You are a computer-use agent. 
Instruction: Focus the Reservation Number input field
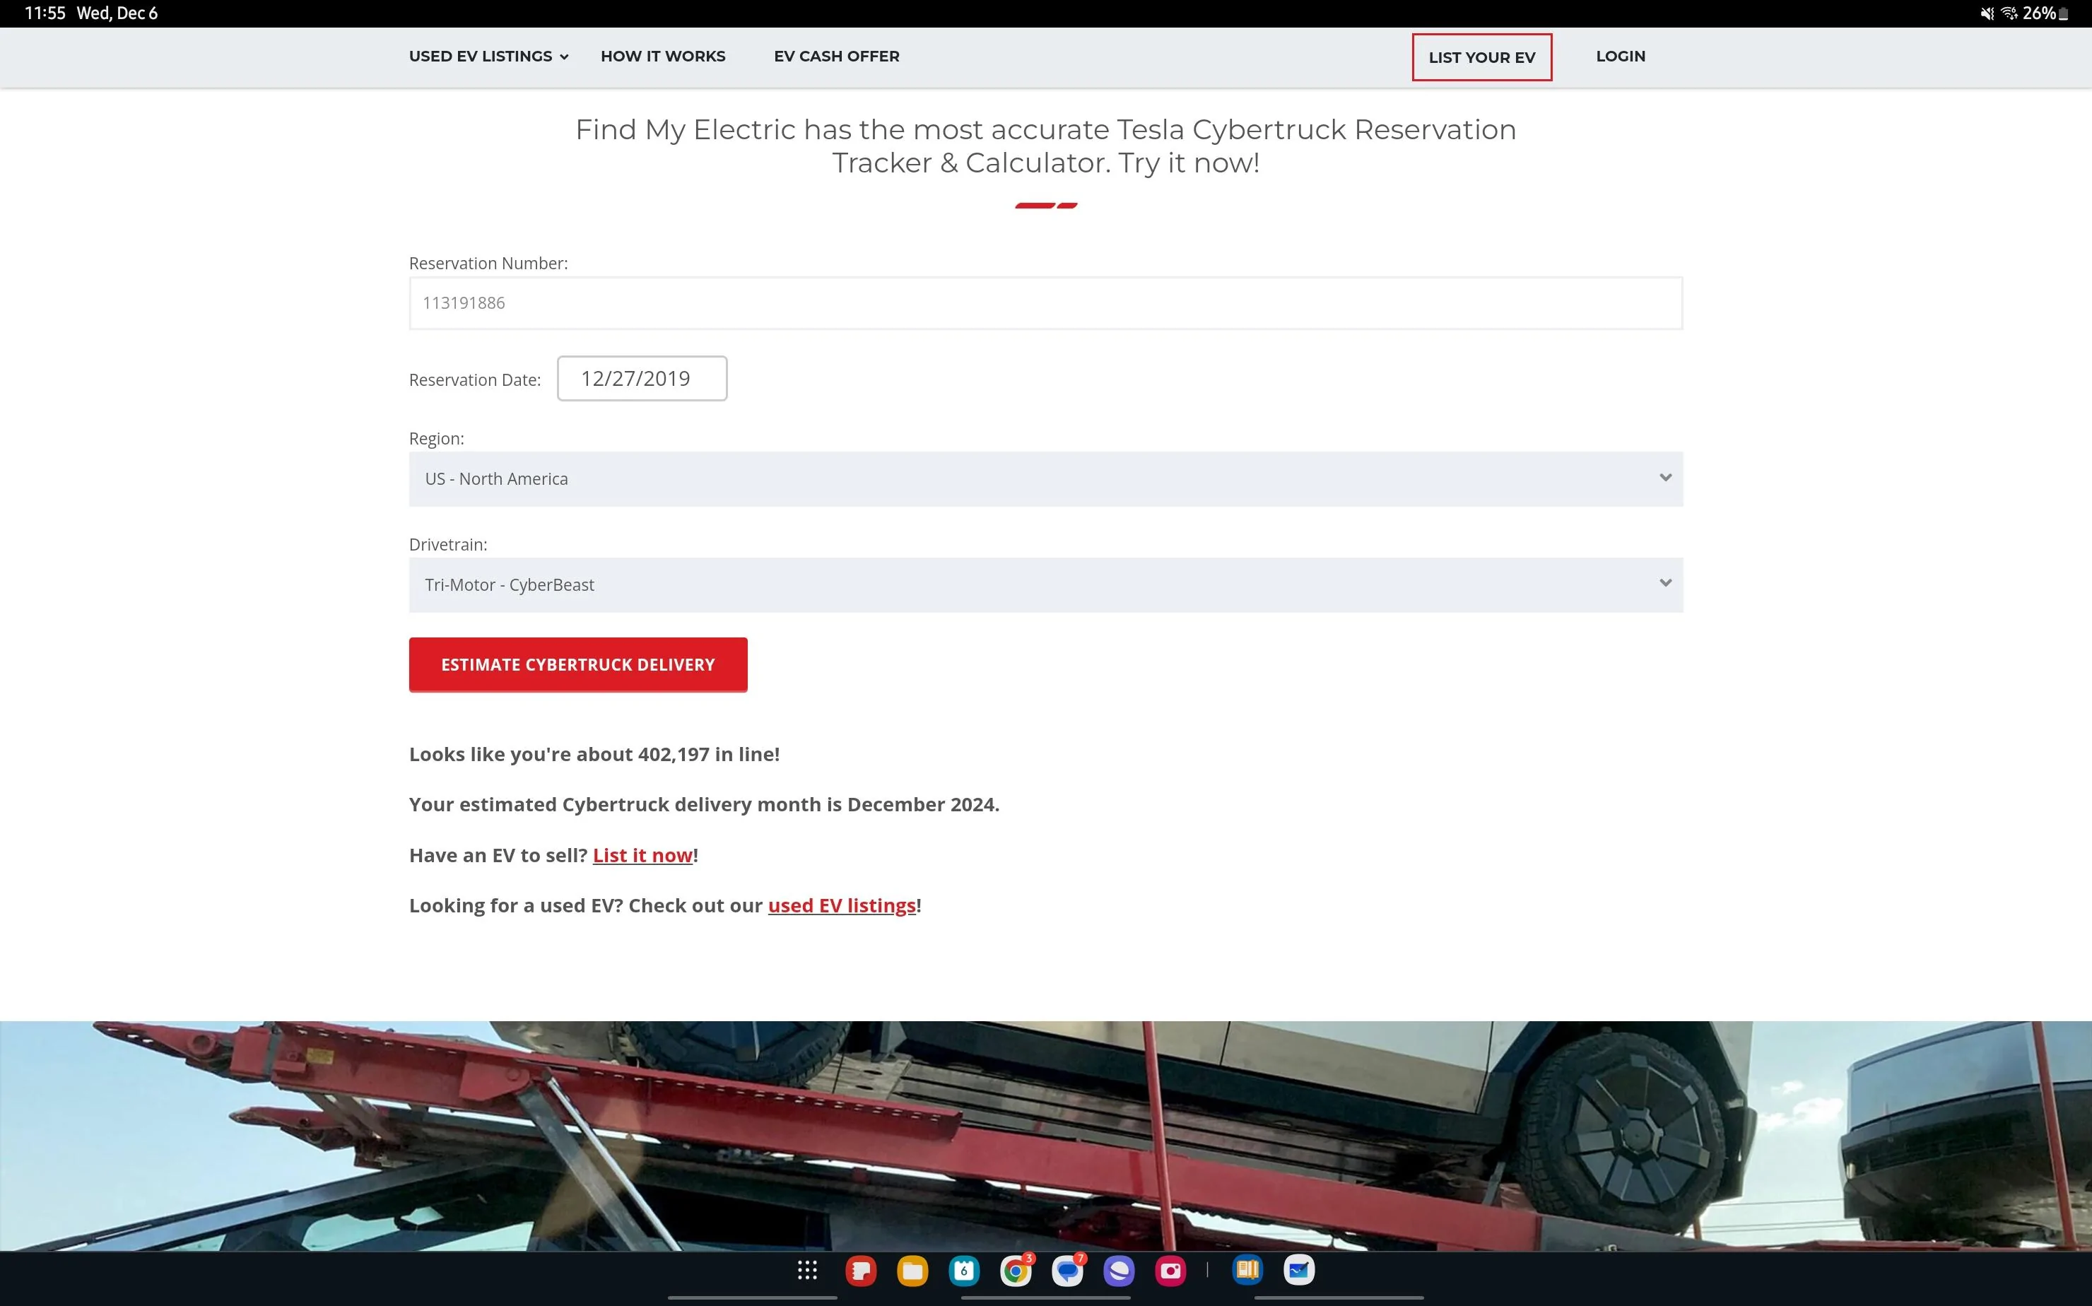click(x=1045, y=303)
